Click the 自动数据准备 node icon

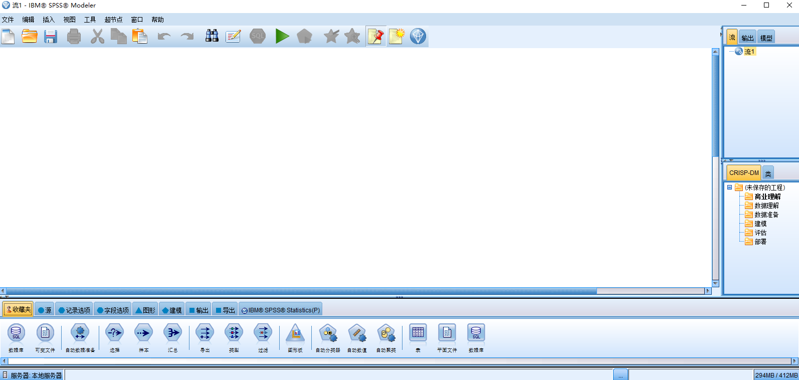80,333
